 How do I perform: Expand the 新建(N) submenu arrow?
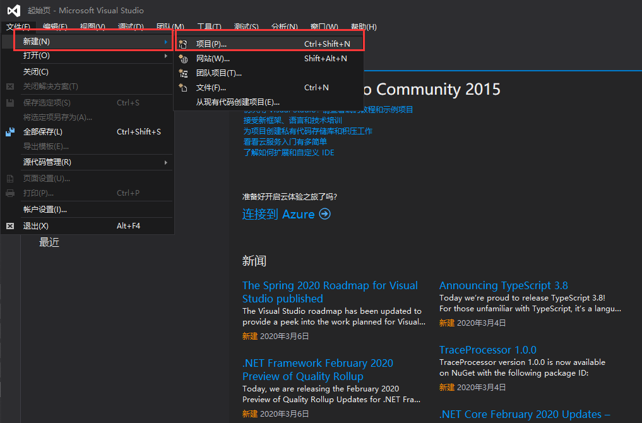pos(166,42)
